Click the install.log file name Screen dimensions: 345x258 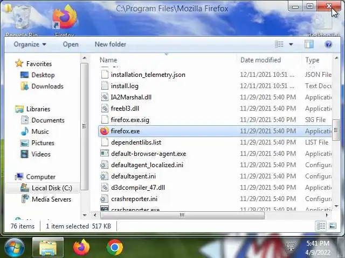pos(125,86)
